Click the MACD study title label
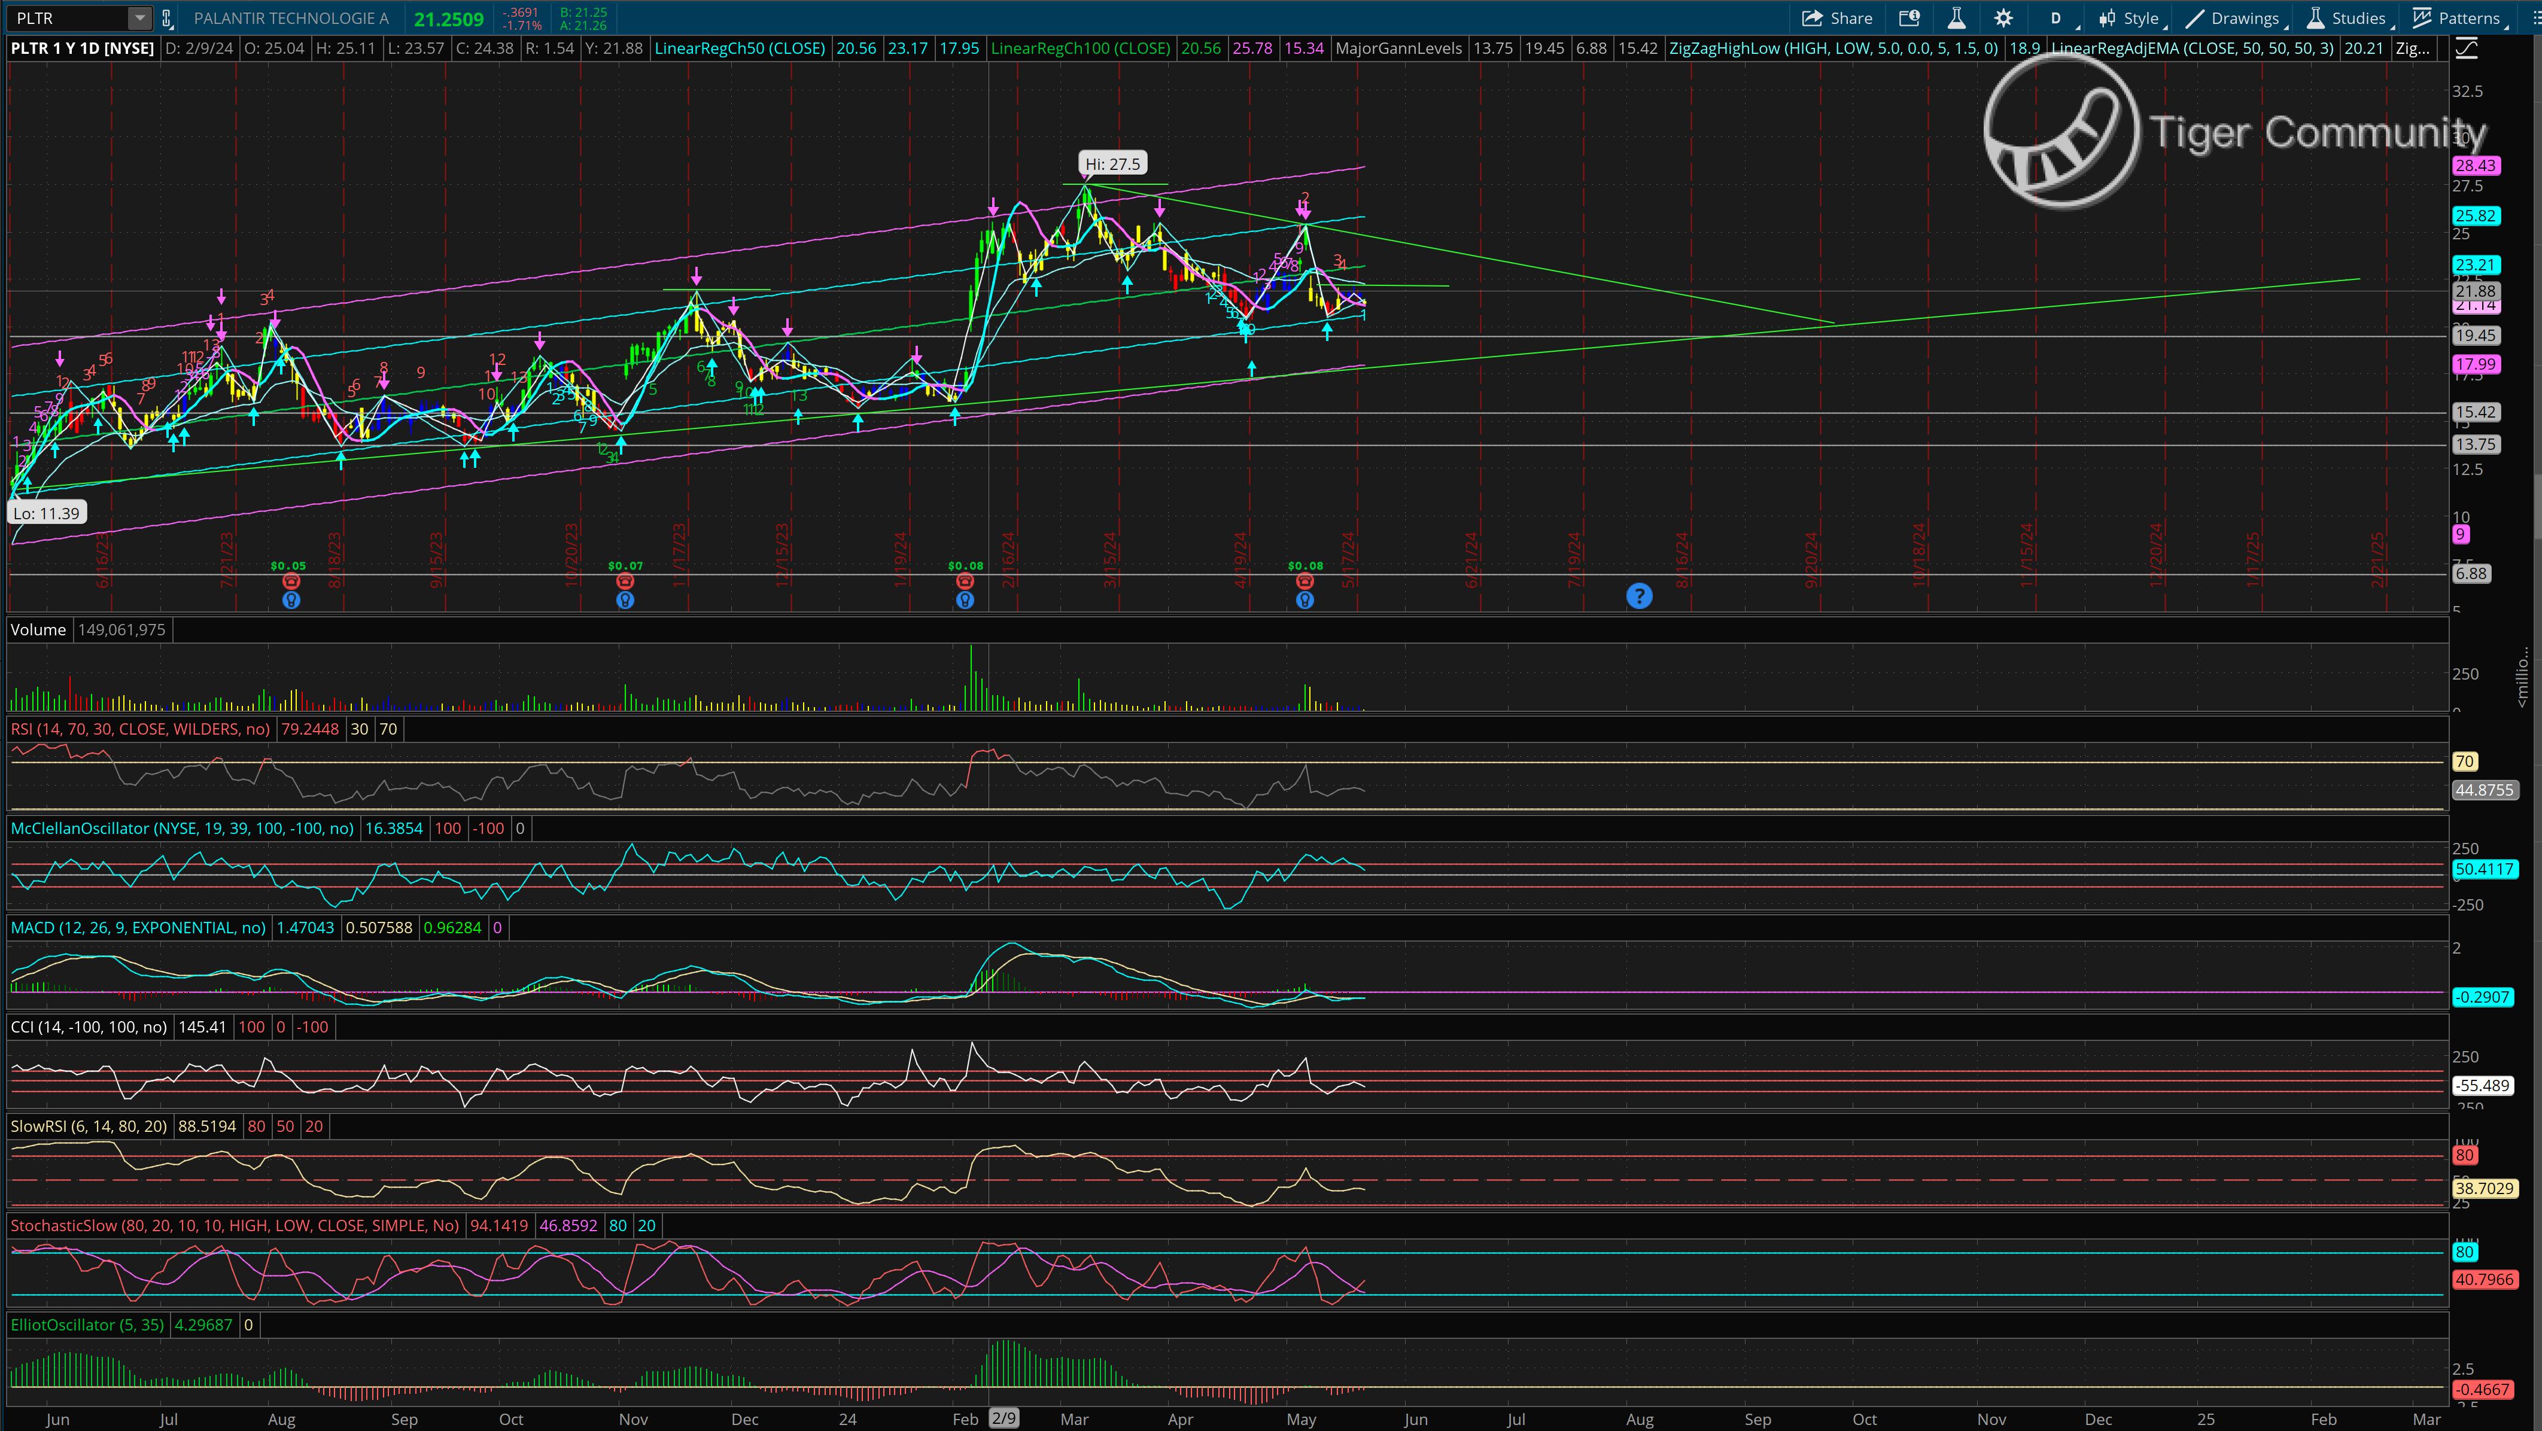This screenshot has width=2542, height=1431. tap(138, 927)
